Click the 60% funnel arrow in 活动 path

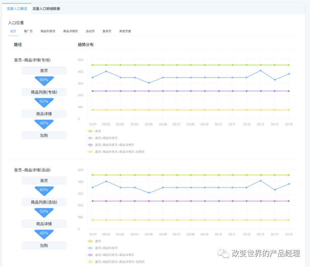pos(44,190)
